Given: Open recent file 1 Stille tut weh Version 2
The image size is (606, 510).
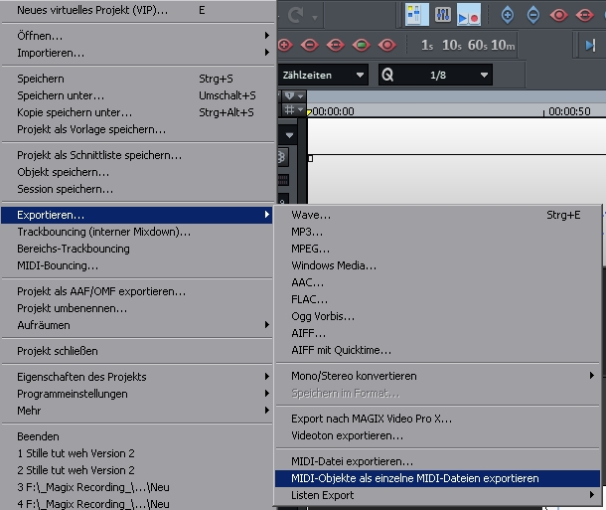Looking at the screenshot, I should pos(76,453).
